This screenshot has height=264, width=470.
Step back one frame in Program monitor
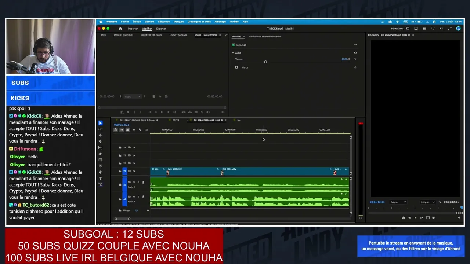point(409,218)
